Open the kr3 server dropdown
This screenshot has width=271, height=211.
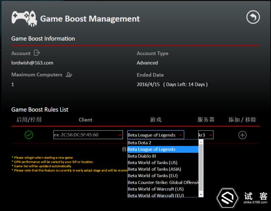tap(206, 135)
